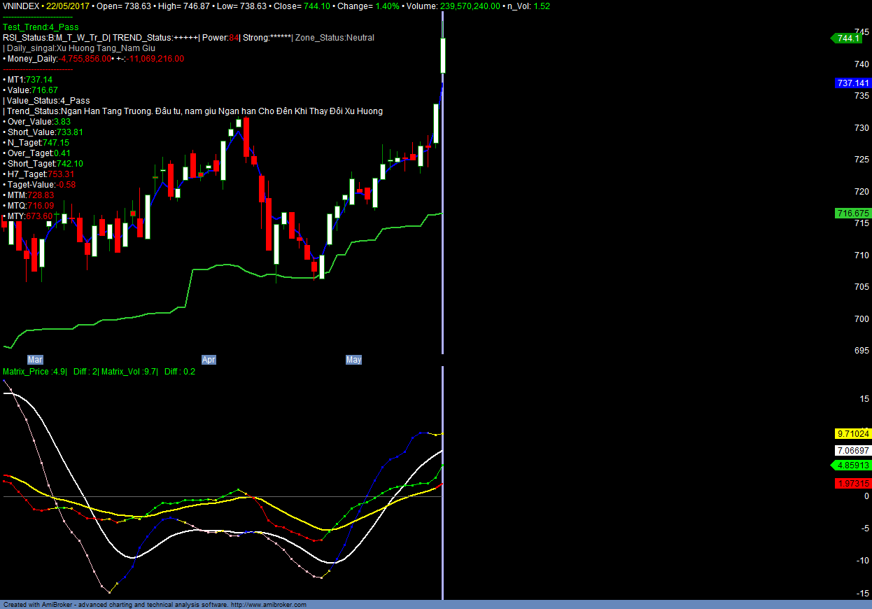Viewport: 872px width, 609px height.
Task: Click the green 716.675 axis label
Action: point(852,213)
